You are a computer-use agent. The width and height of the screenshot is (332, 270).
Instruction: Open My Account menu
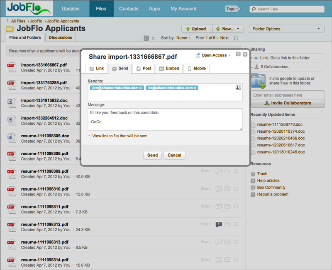coord(185,9)
